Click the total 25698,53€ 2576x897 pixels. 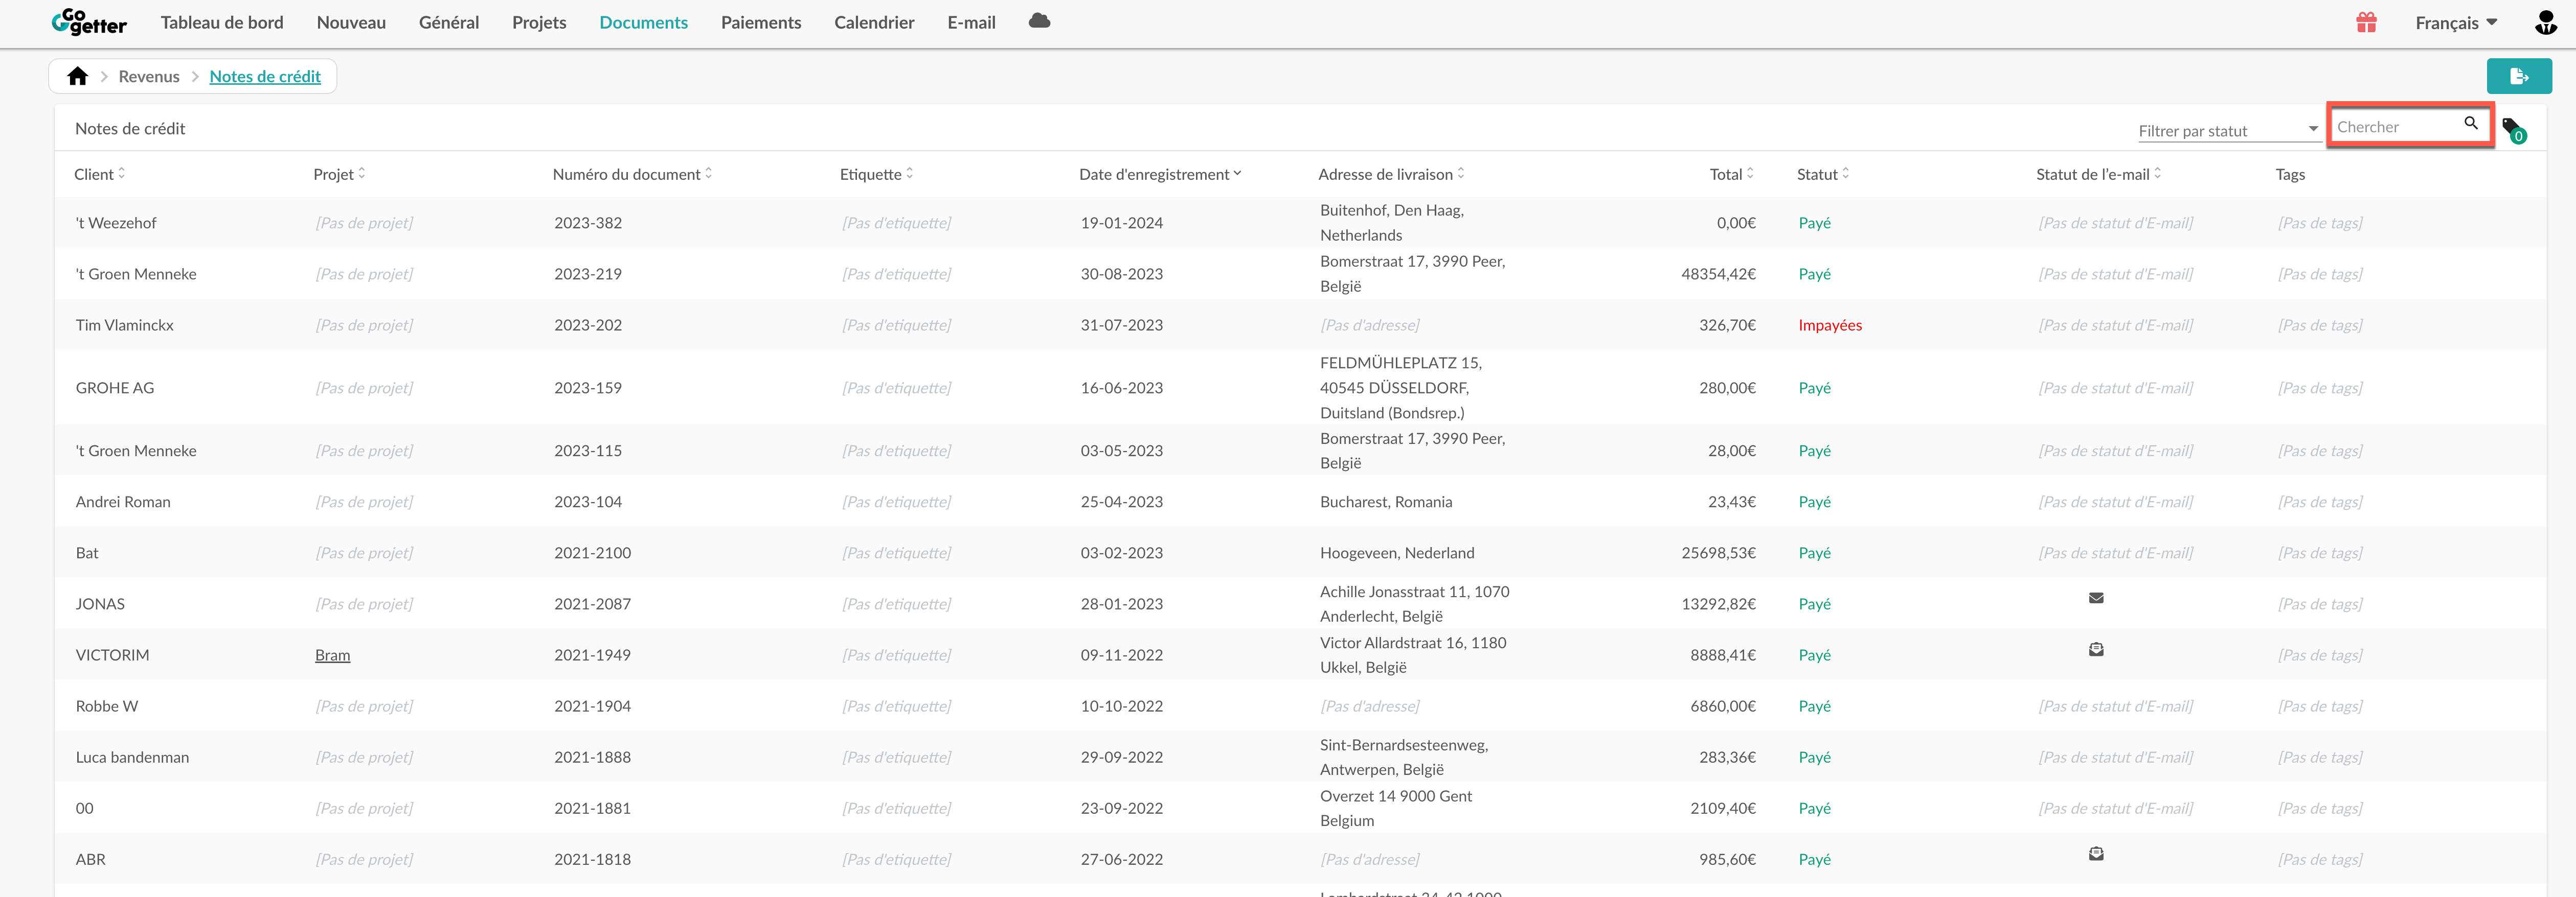coord(1718,552)
